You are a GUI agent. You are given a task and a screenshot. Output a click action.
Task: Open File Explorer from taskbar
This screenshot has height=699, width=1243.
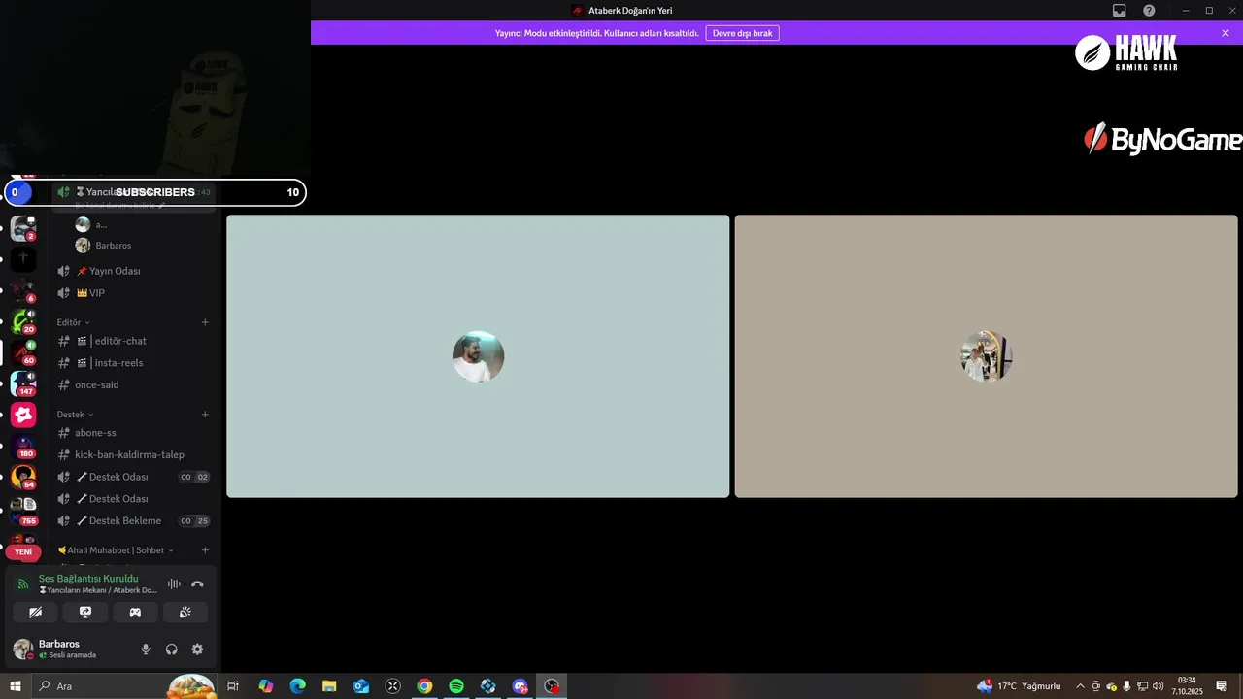(329, 686)
